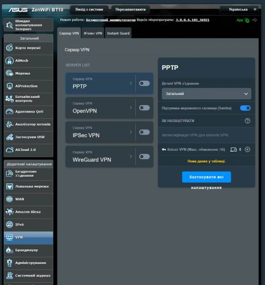Click the Amazon Alexa icon
The height and width of the screenshot is (285, 265).
9,212
